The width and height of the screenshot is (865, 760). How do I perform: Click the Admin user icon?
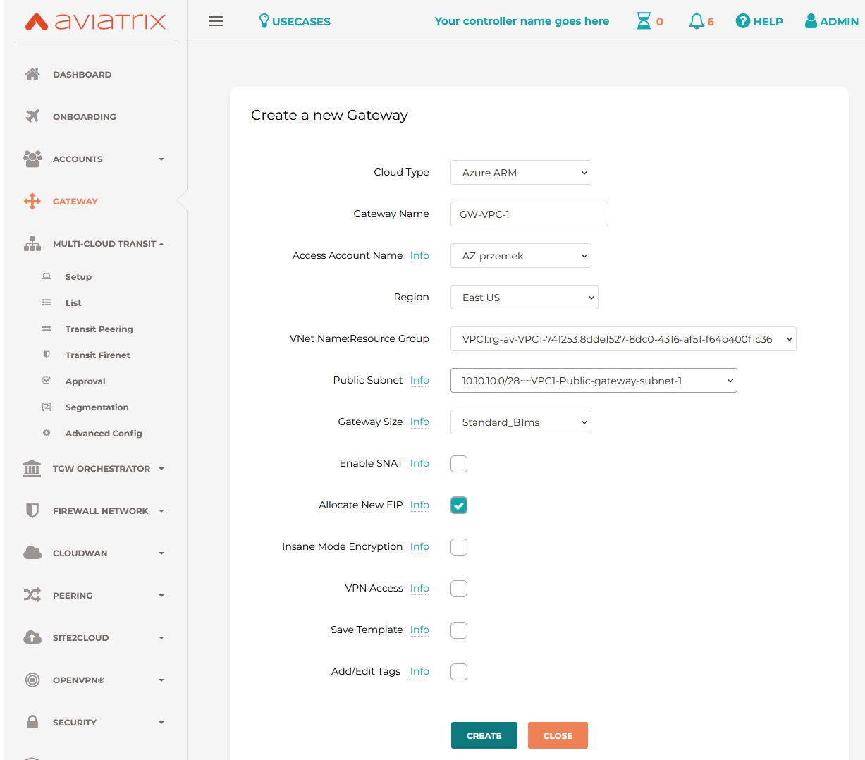pos(811,21)
